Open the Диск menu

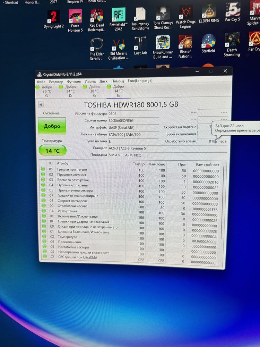pyautogui.click(x=103, y=81)
